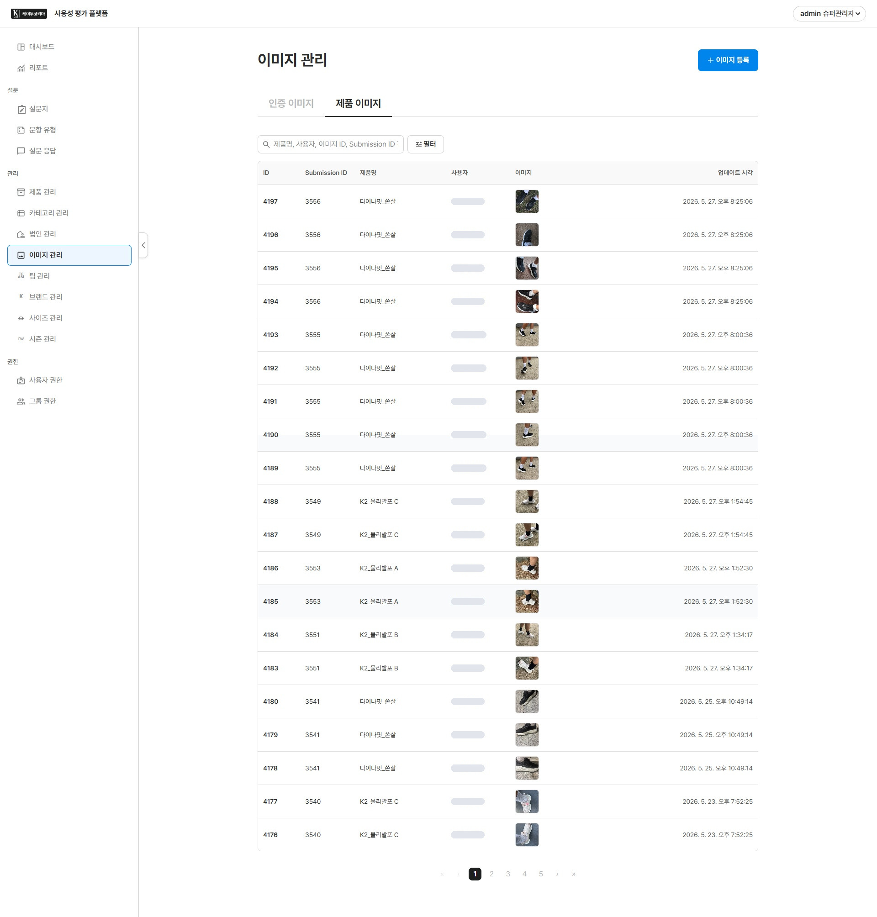Click the K케이투코리아 logo

pos(29,14)
